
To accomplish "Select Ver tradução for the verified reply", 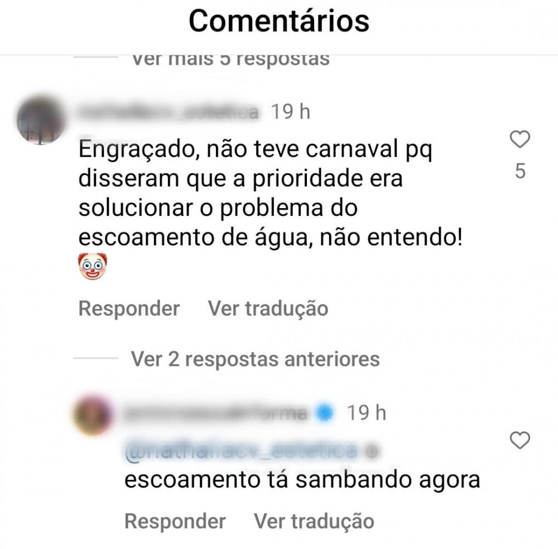I will pyautogui.click(x=314, y=521).
